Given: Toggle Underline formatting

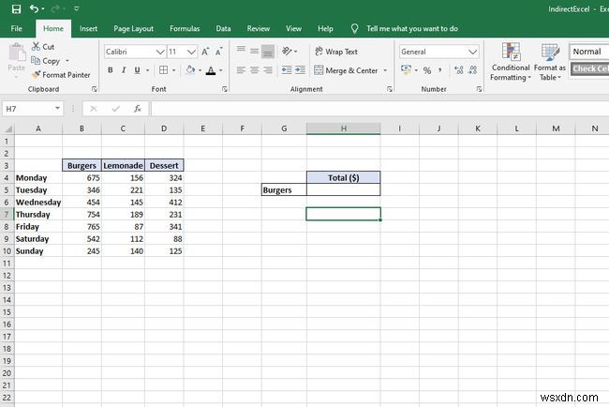Looking at the screenshot, I should pyautogui.click(x=137, y=70).
